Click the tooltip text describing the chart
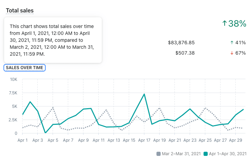 52,40
